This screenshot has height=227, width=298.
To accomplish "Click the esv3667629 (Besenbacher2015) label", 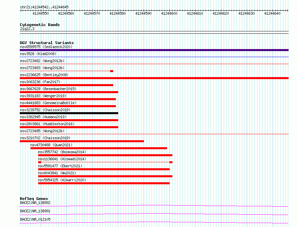I will tap(48, 89).
